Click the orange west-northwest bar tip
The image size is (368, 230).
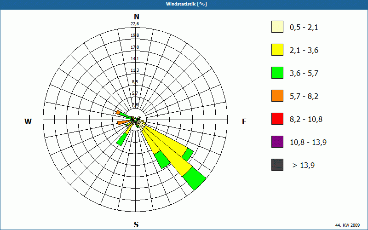tap(118, 112)
